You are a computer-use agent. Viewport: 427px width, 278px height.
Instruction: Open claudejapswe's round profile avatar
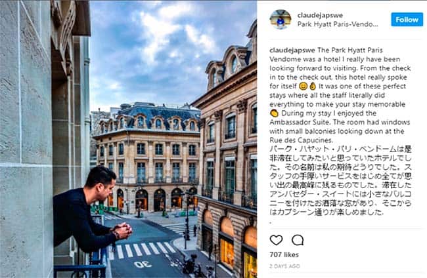pos(281,19)
